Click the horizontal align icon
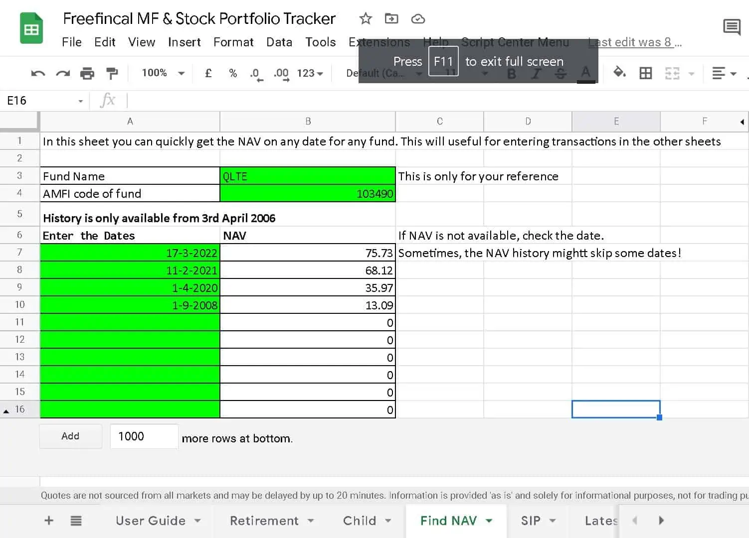Image resolution: width=749 pixels, height=538 pixels. pos(719,73)
